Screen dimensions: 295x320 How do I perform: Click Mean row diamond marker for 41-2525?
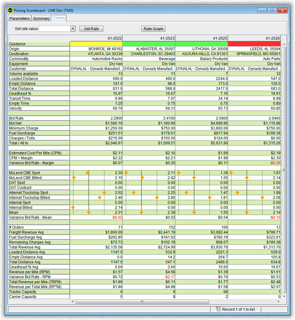pos(194,213)
